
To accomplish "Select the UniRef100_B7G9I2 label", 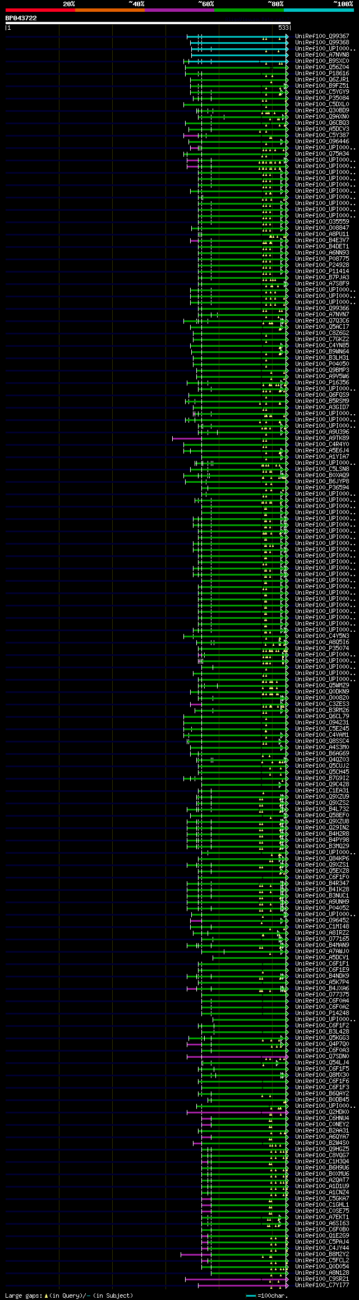I will (x=322, y=778).
